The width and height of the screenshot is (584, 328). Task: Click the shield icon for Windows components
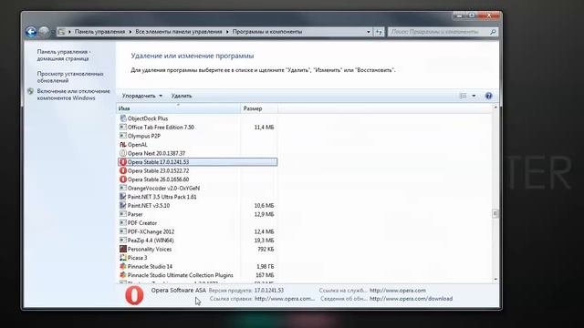[x=30, y=91]
